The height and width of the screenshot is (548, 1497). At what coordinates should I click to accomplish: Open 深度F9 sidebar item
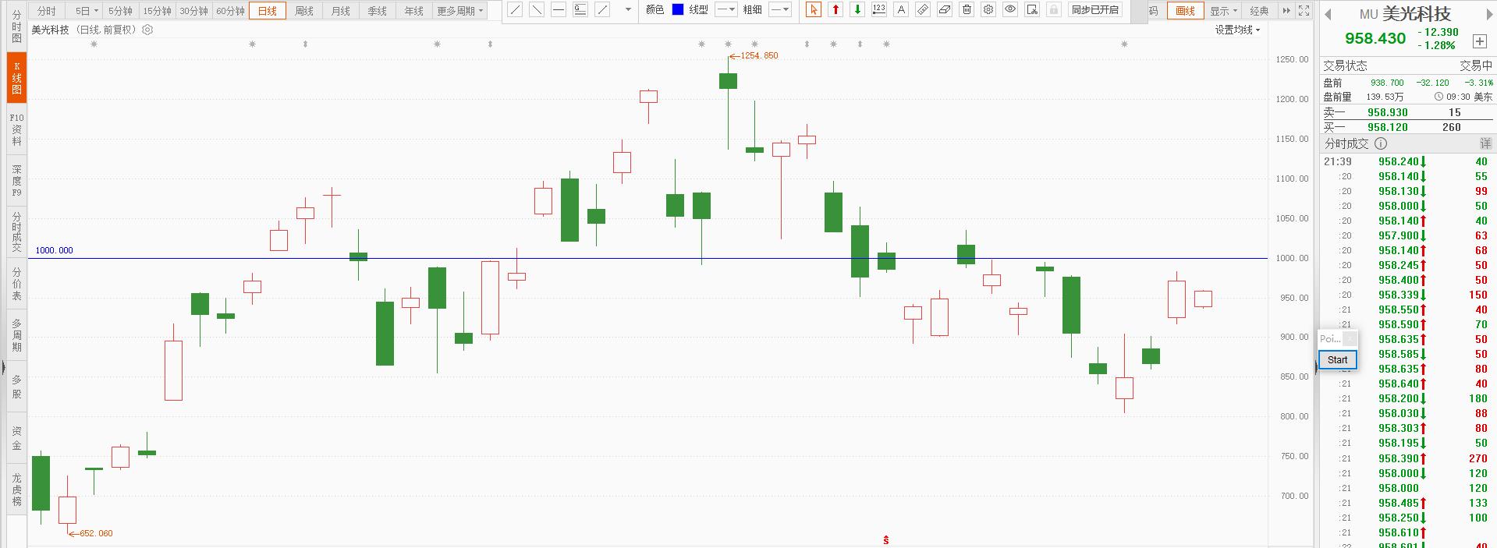pyautogui.click(x=16, y=180)
